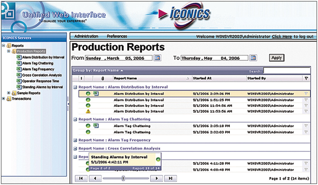Image resolution: width=318 pixels, height=185 pixels.
Task: Expand Alarm Tag Frequency group
Action: pyautogui.click(x=75, y=140)
